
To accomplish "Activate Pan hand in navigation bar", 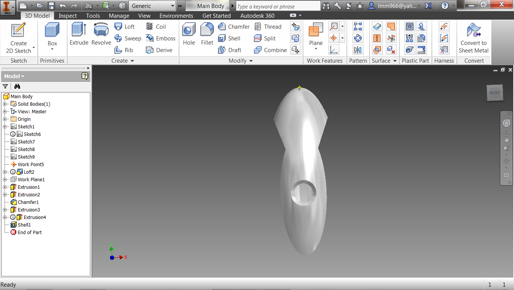I will coord(506,139).
